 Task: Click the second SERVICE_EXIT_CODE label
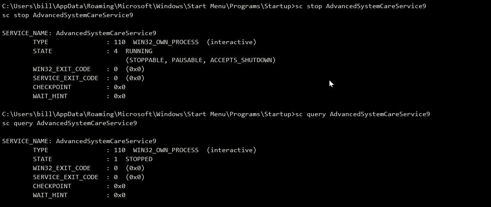66,177
